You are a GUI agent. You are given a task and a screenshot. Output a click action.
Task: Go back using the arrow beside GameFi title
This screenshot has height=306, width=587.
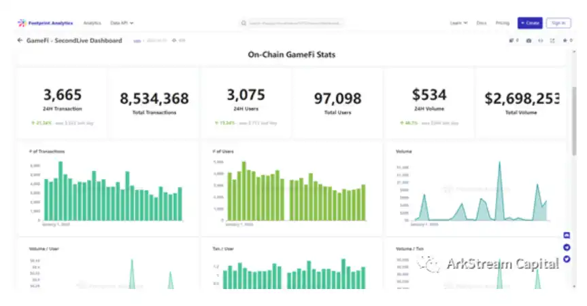pyautogui.click(x=20, y=40)
